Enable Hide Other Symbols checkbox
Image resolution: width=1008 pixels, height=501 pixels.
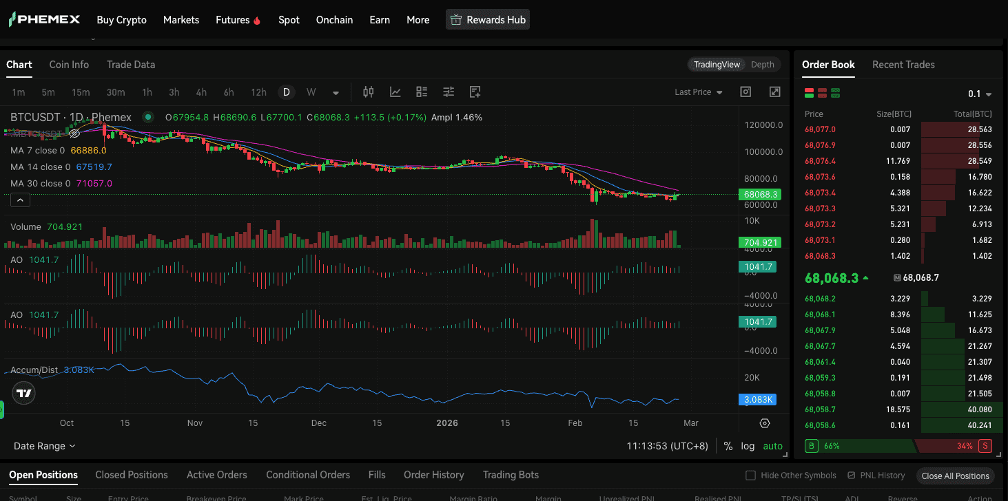(751, 476)
